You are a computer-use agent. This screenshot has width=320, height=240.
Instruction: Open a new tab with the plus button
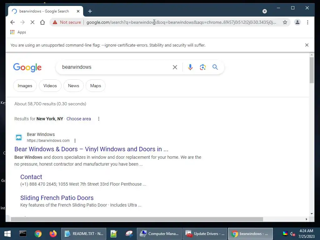90,11
